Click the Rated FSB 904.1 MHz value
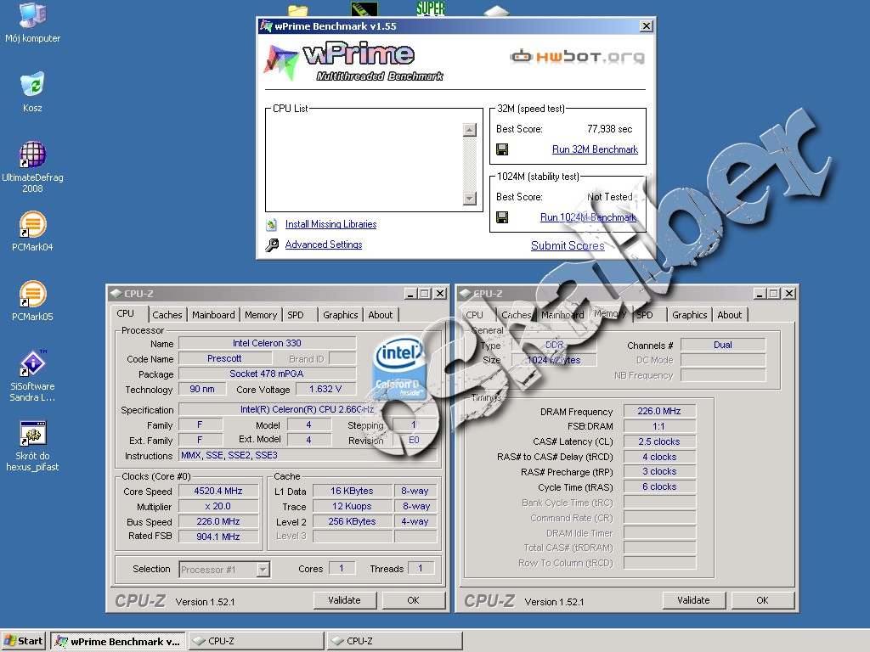Screen dimensions: 870x652 click(x=218, y=537)
